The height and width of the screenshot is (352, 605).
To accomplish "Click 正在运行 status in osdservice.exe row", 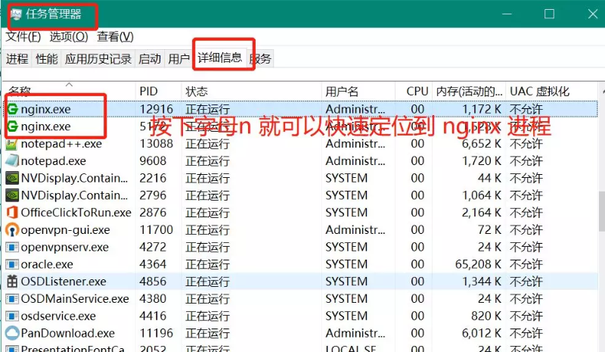I will [207, 316].
